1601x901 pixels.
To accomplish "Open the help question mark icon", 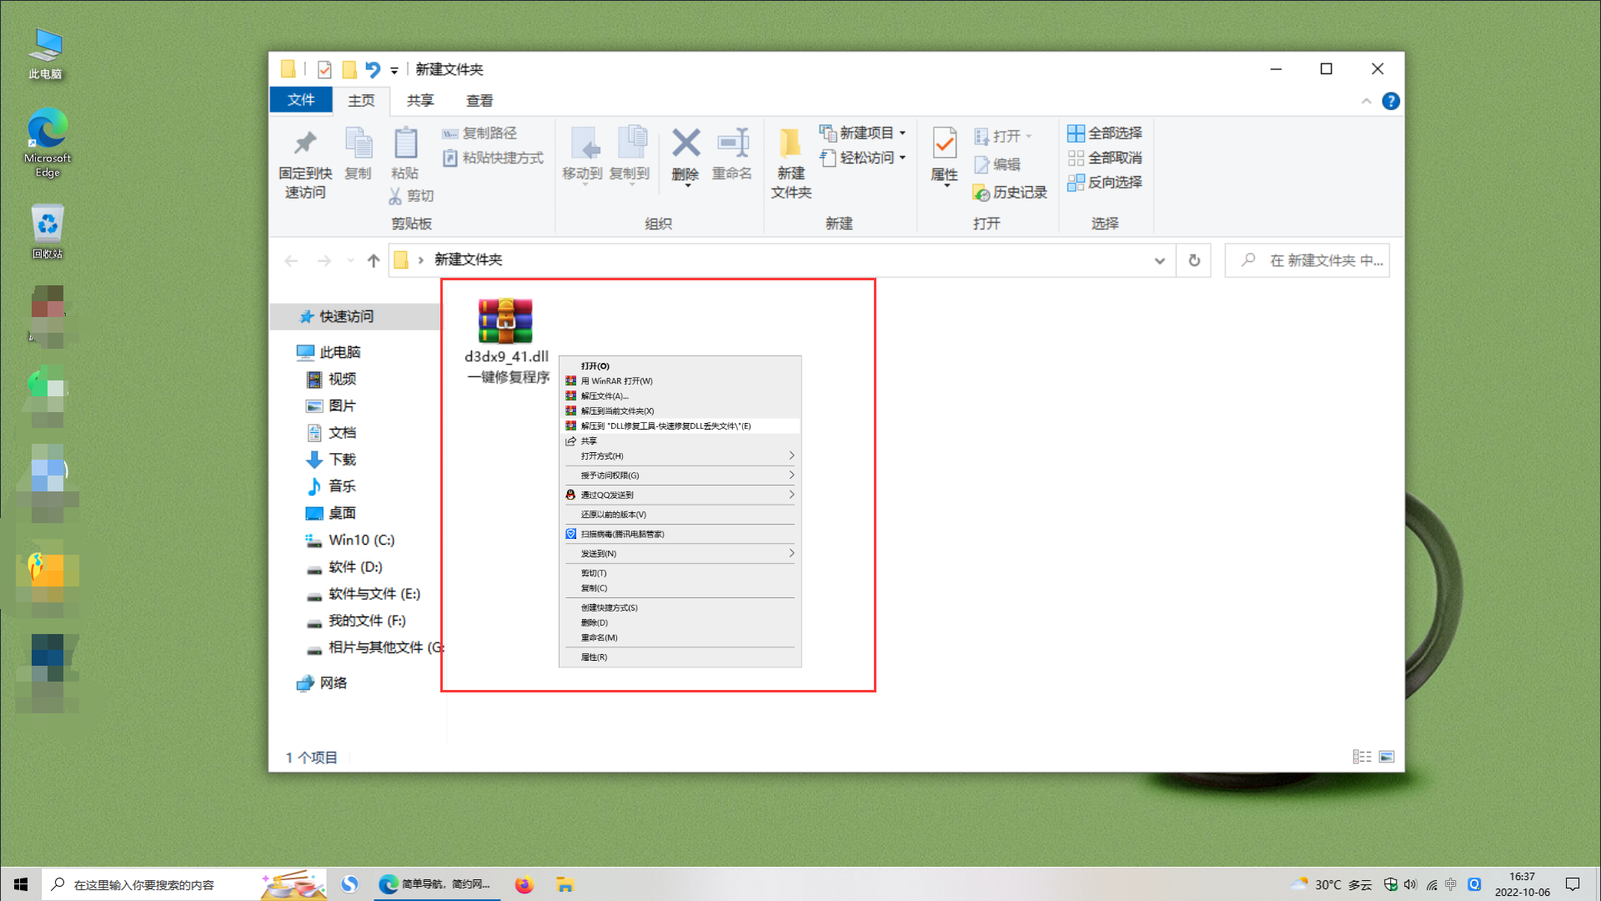I will (1390, 101).
